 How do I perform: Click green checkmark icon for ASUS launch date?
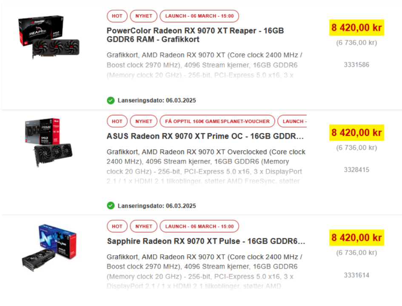coord(111,206)
